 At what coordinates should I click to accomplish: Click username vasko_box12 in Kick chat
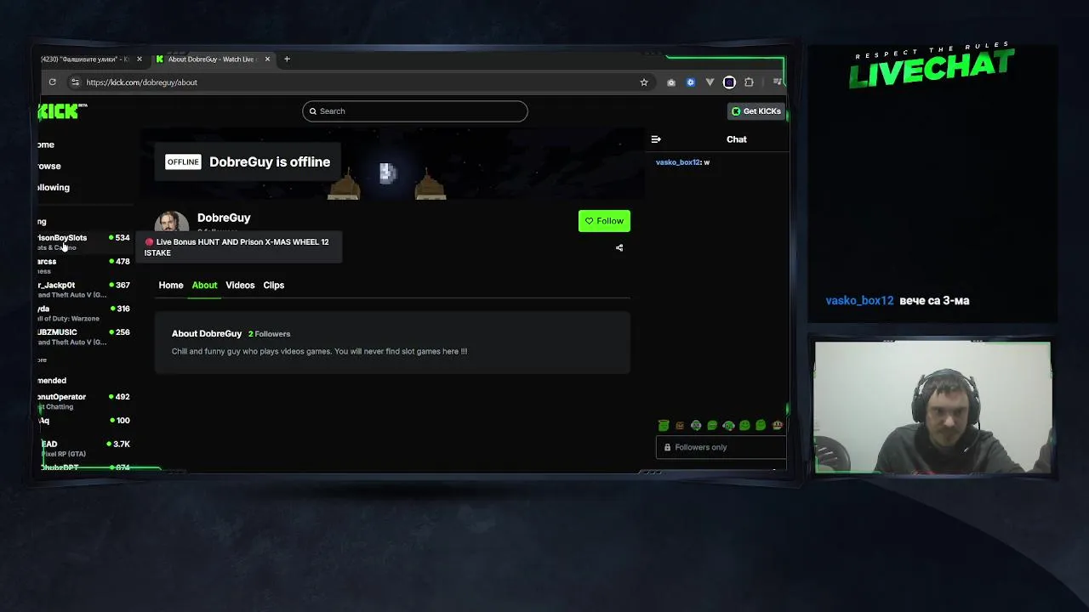[678, 162]
